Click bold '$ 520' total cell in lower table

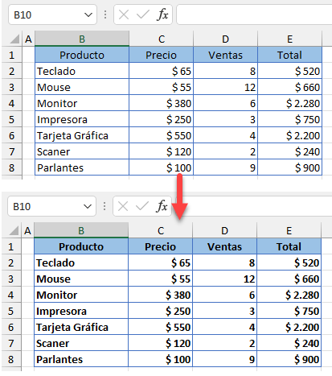tap(289, 262)
